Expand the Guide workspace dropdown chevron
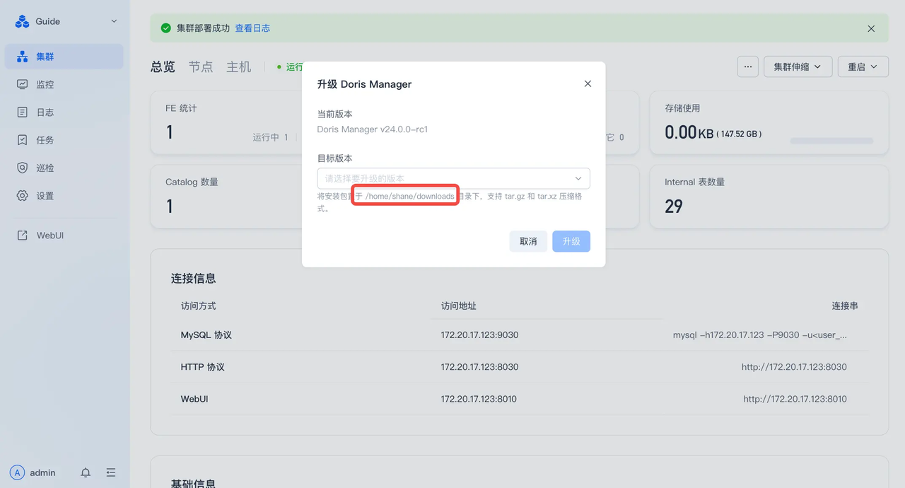The width and height of the screenshot is (905, 488). tap(114, 21)
